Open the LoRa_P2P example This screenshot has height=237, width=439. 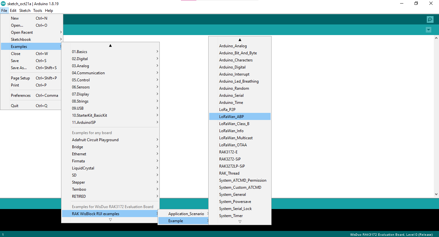point(240,110)
